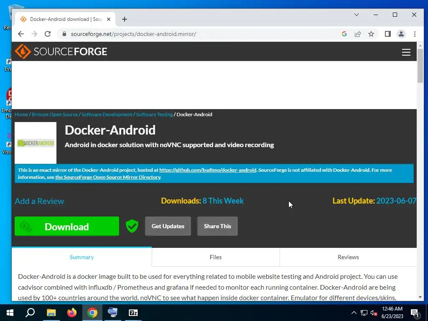Bookmark this page with the star icon
This screenshot has width=428, height=321.
click(371, 34)
